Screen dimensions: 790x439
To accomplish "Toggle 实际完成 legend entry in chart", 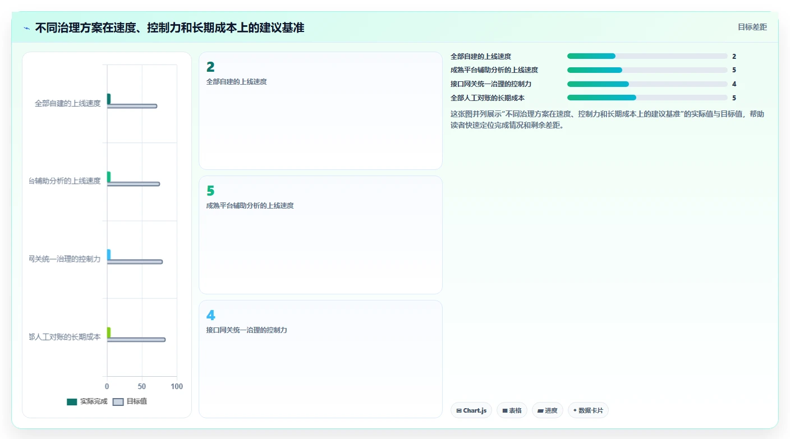I will tap(87, 401).
